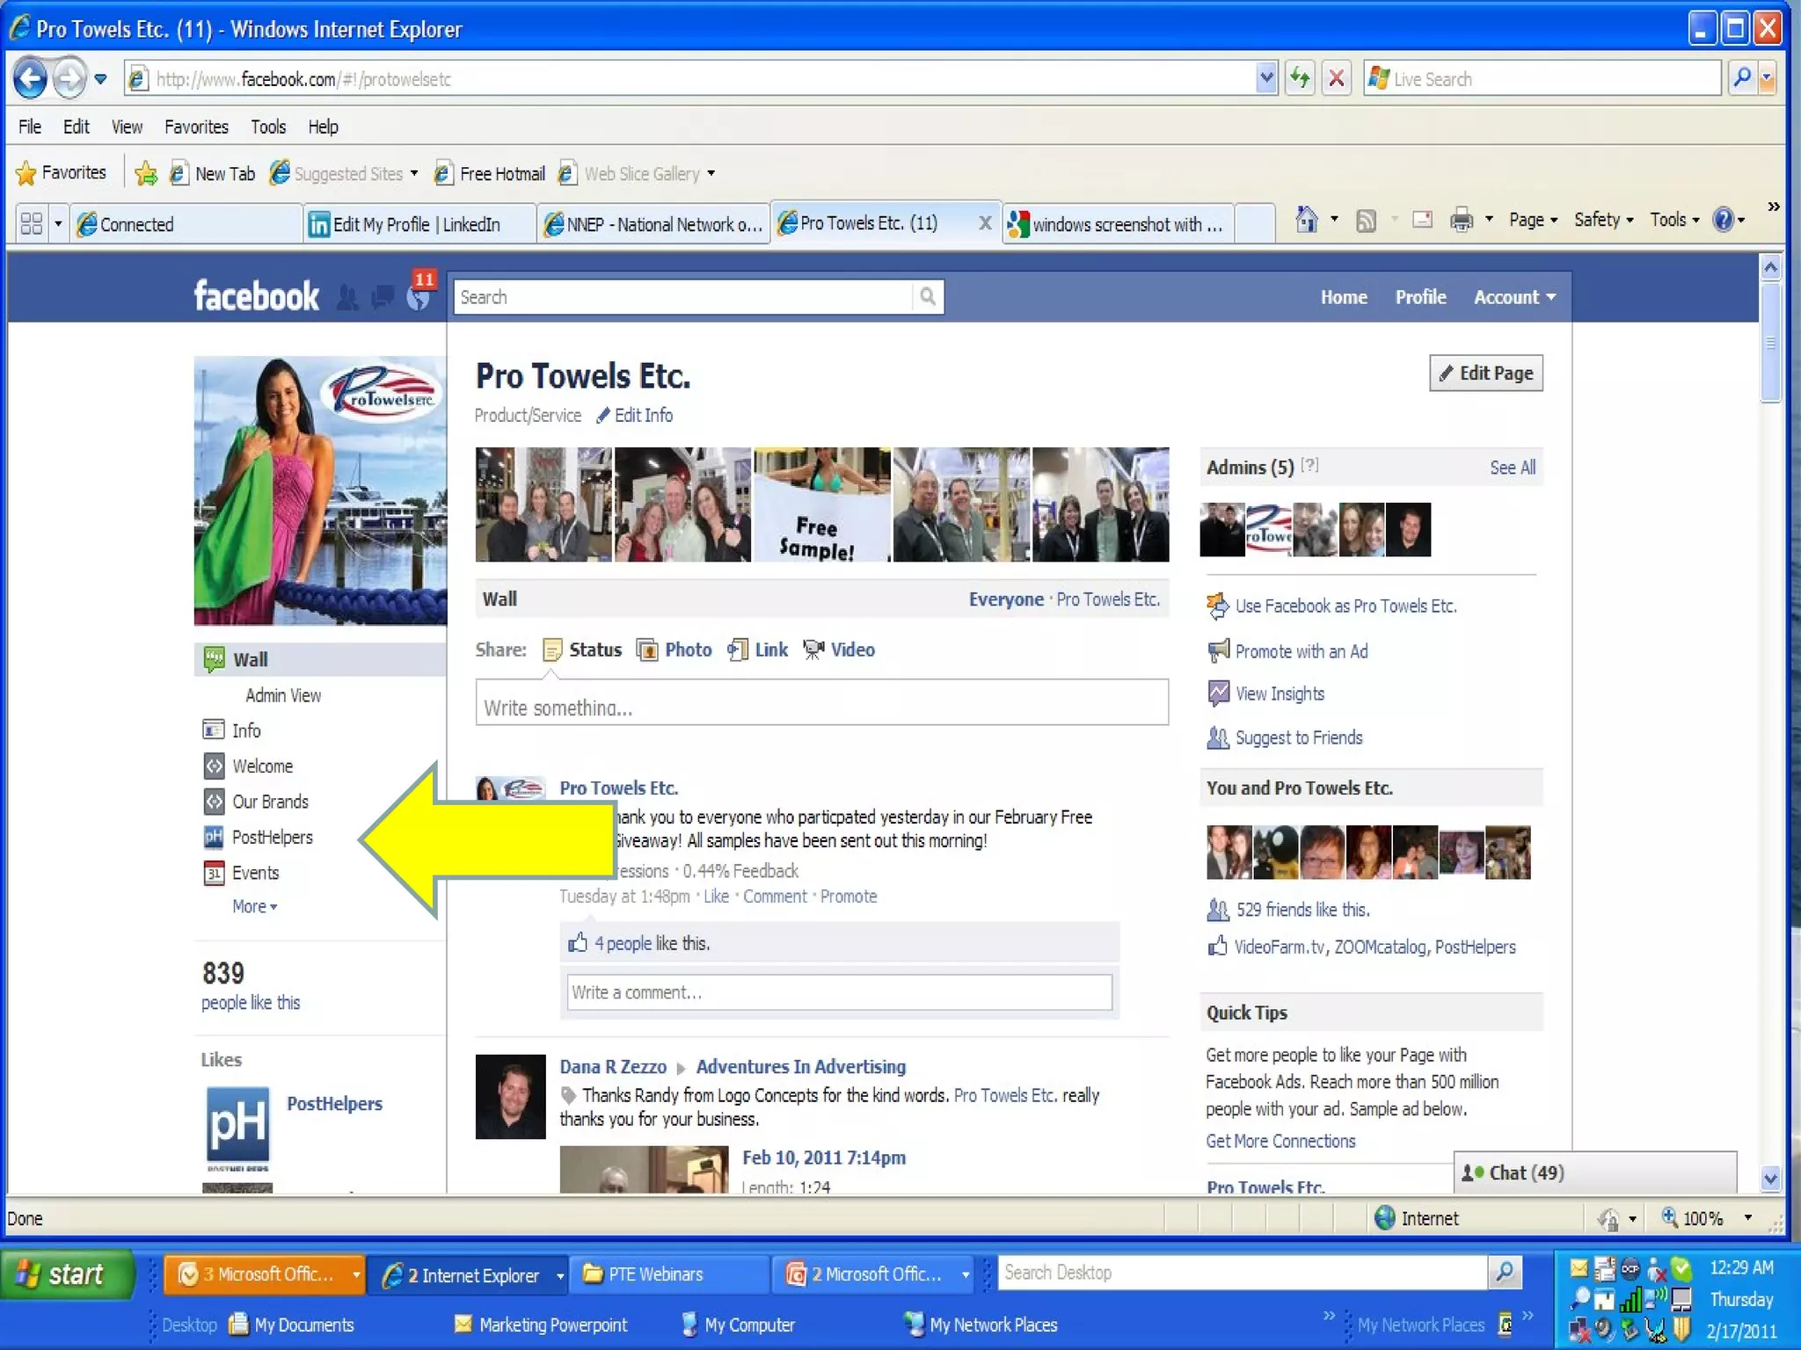Open the Suggest to Friends link
The height and width of the screenshot is (1350, 1801).
(1298, 737)
